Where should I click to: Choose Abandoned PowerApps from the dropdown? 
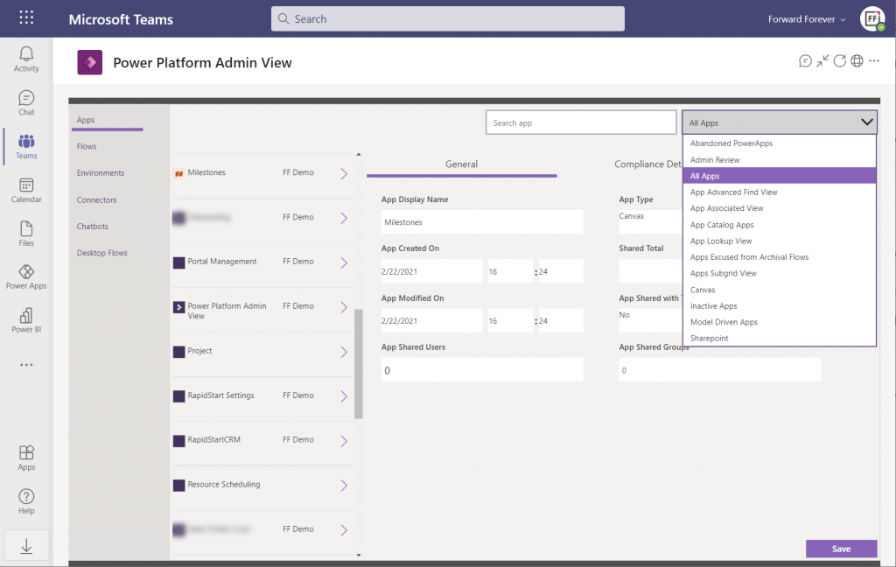(x=780, y=143)
